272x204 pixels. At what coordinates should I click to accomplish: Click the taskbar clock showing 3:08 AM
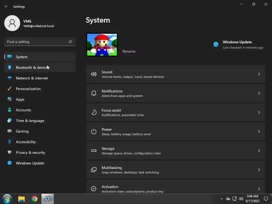coord(252,199)
